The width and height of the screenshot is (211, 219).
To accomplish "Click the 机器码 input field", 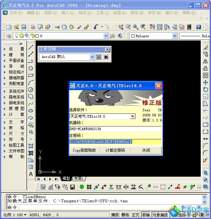I will (115, 129).
